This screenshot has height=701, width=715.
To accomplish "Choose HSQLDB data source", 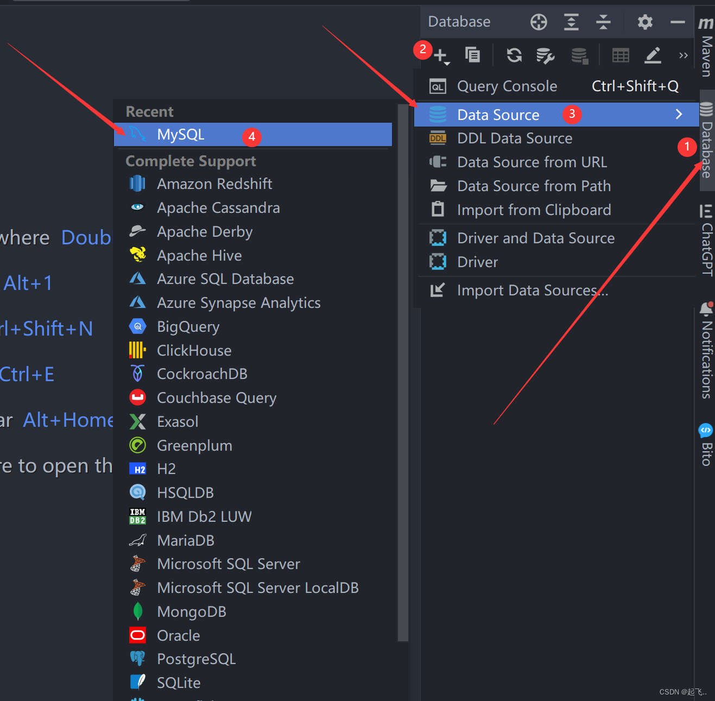I will [x=253, y=493].
